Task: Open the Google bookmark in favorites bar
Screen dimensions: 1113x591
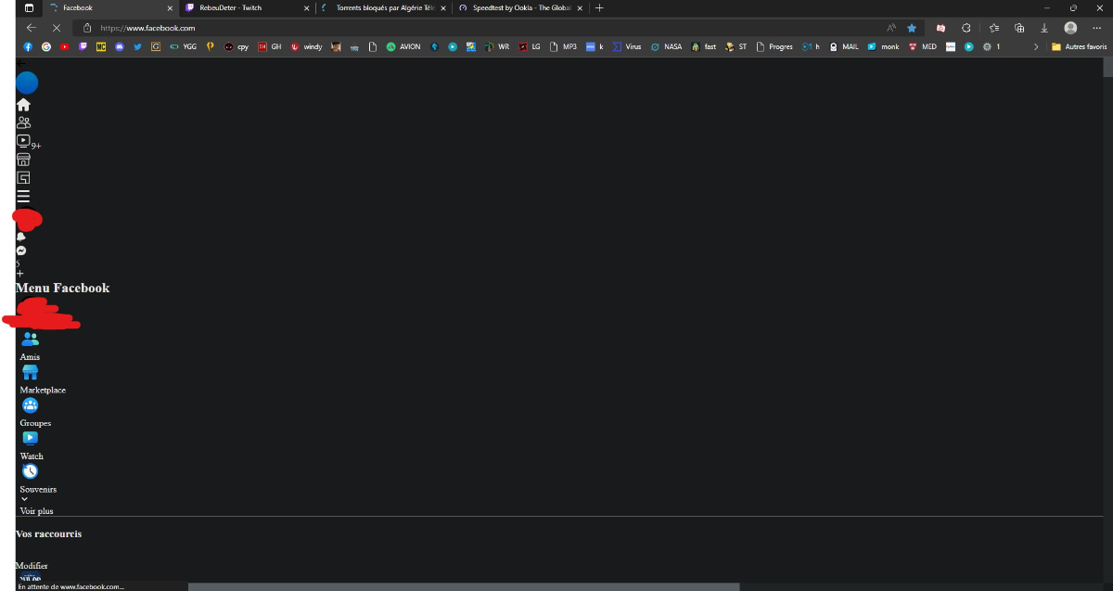Action: point(46,46)
